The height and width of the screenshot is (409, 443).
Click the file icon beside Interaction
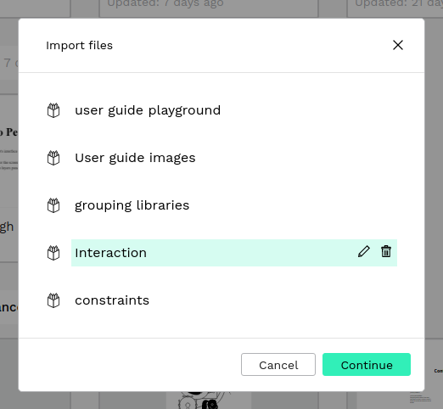(x=53, y=253)
